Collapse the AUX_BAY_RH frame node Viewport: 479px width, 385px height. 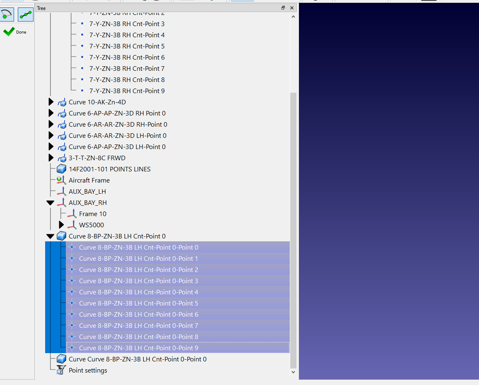point(51,203)
